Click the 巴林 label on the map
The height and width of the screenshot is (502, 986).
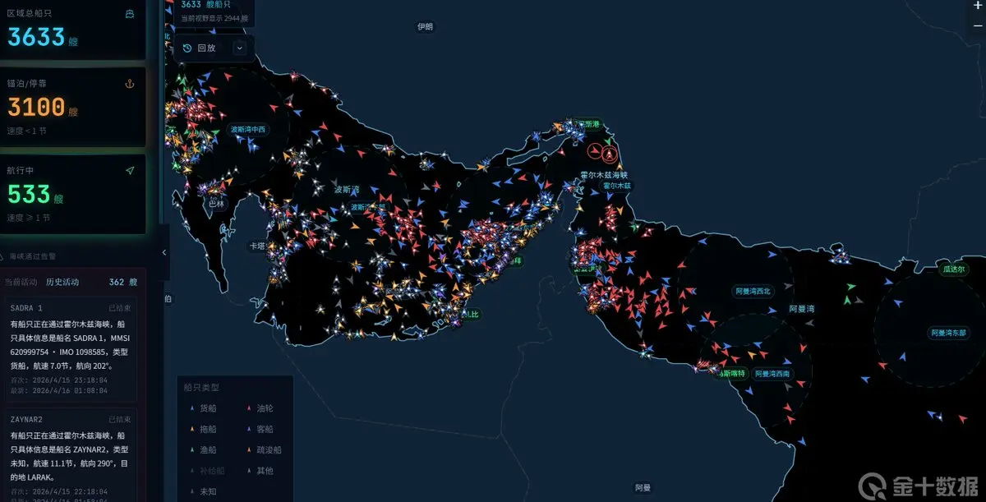pos(216,204)
